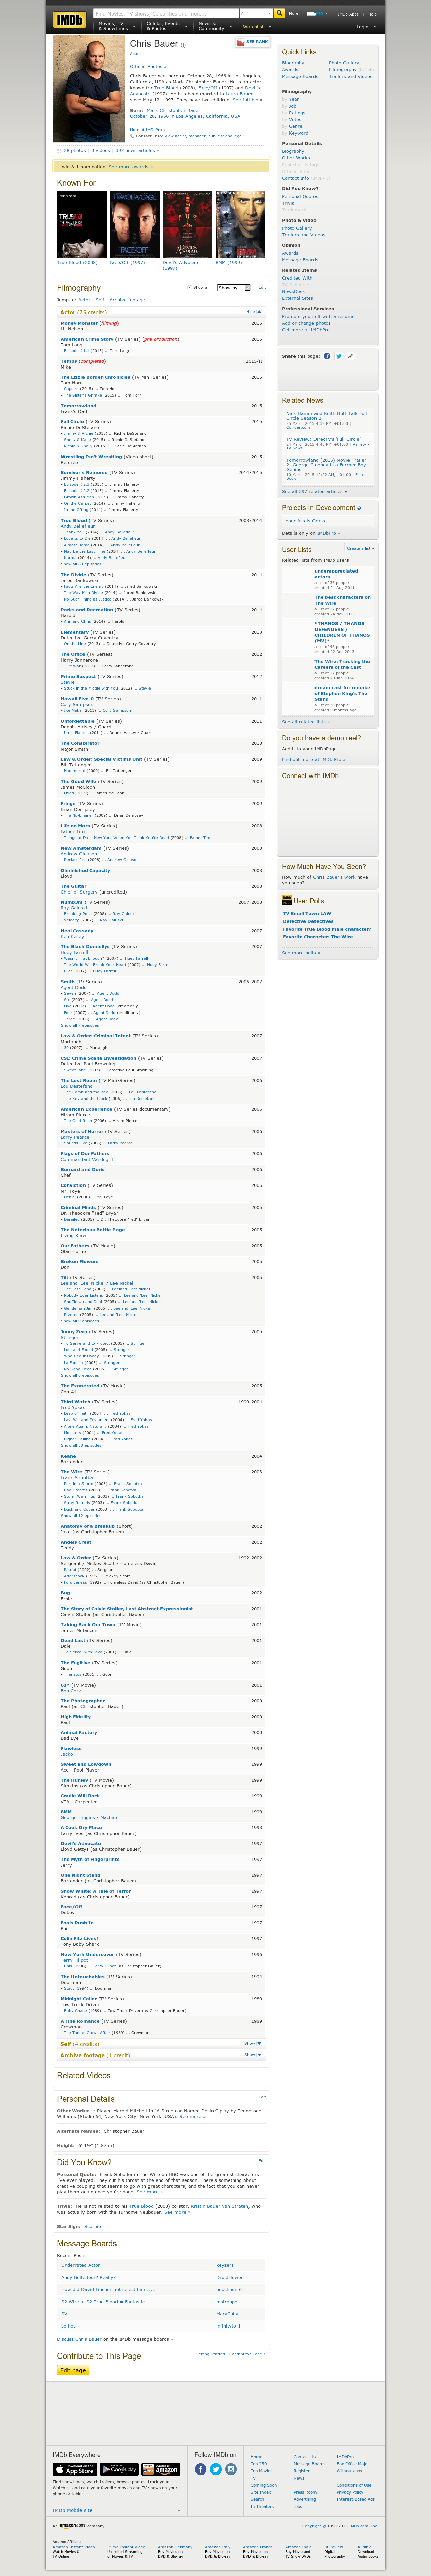Open Money Monster filmography entry
This screenshot has height=2576, width=431.
[79, 323]
